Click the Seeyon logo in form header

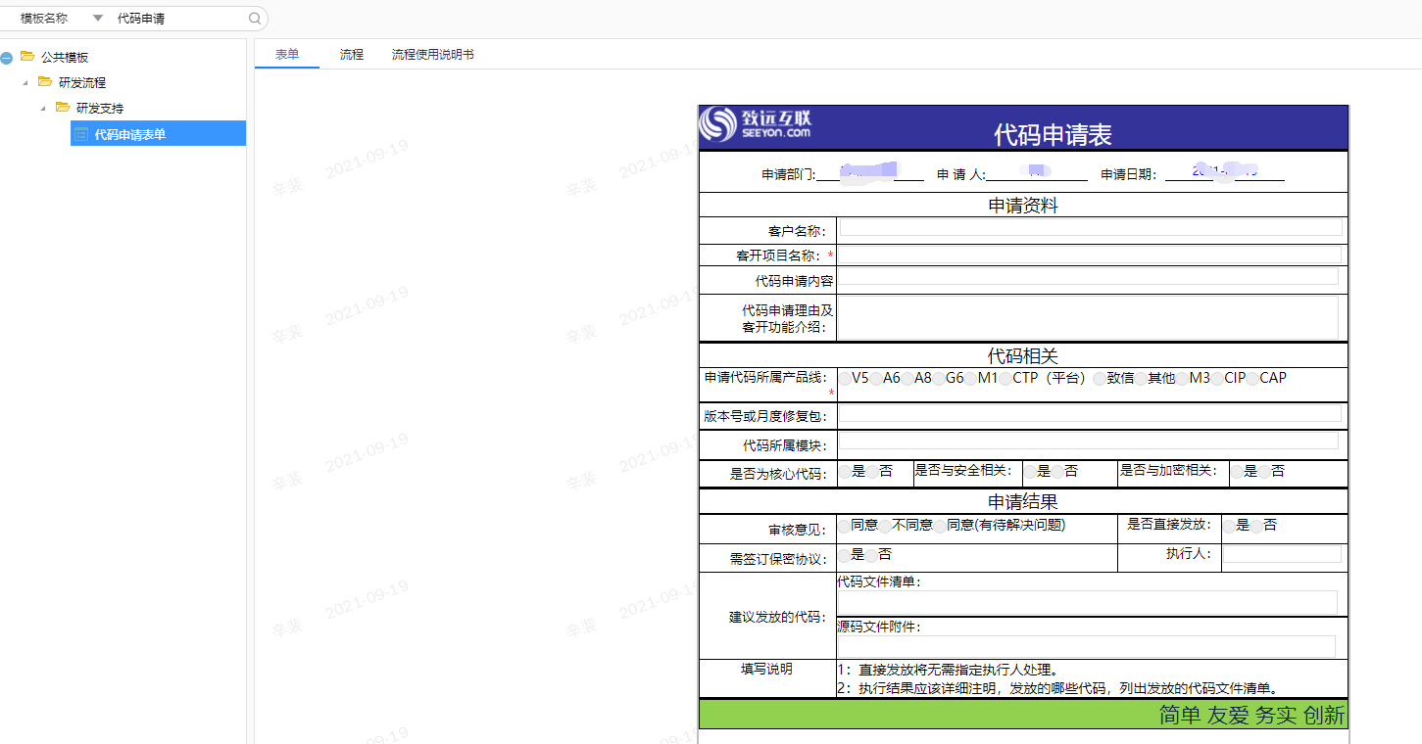tap(756, 124)
